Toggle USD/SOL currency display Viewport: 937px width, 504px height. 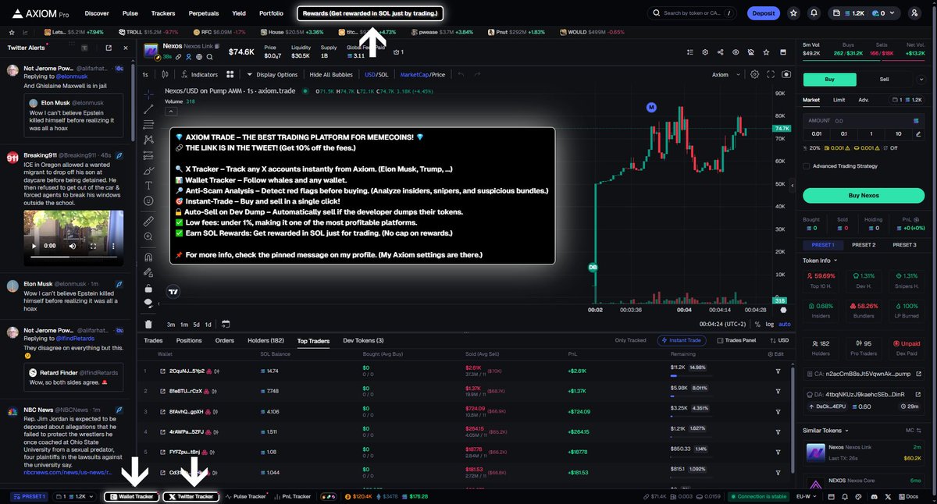376,75
